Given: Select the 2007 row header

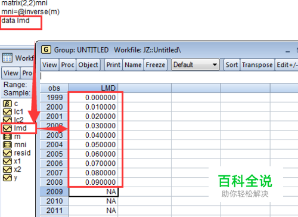Looking at the screenshot, I should (x=54, y=173).
